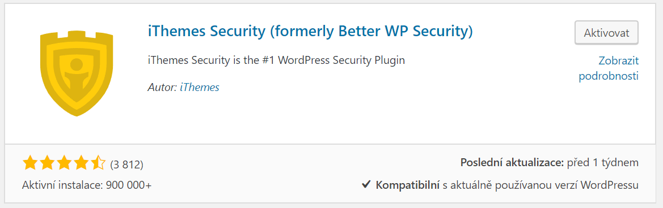Click the italic Autor: label
This screenshot has width=663, height=208.
[x=163, y=87]
